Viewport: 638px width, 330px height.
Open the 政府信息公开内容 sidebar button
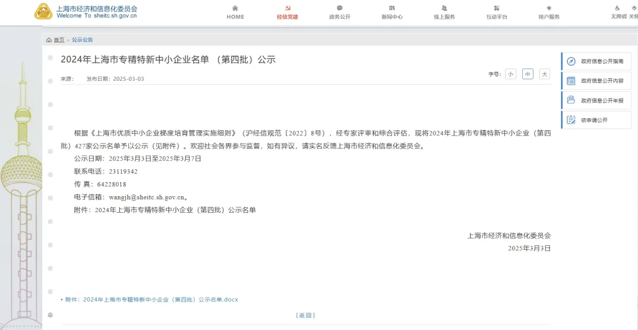[596, 81]
